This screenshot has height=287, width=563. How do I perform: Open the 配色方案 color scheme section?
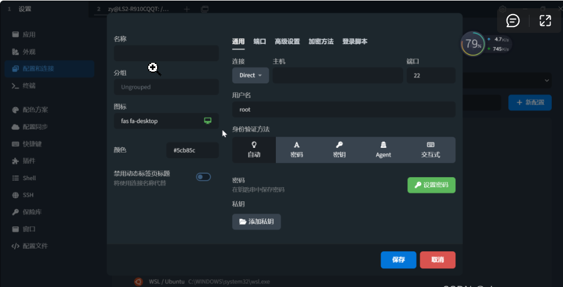click(x=49, y=110)
